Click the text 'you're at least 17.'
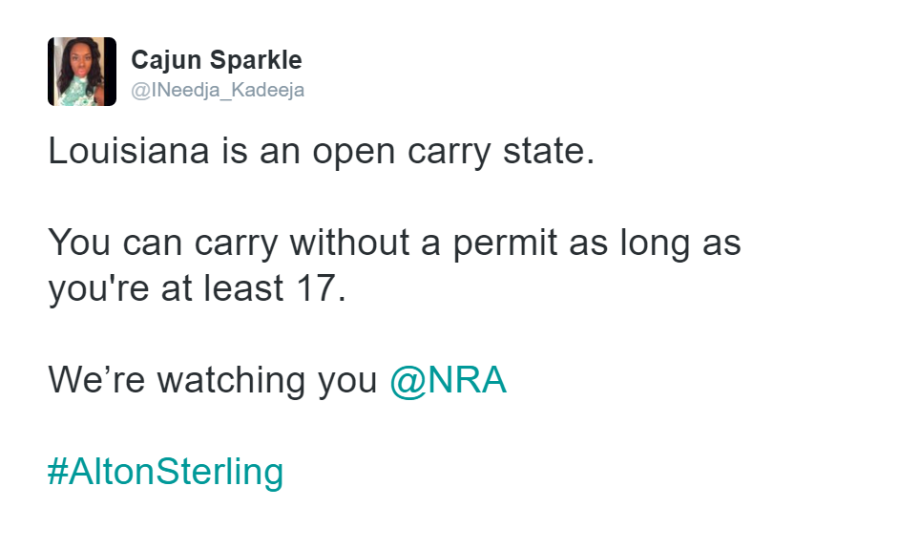 click(x=198, y=288)
